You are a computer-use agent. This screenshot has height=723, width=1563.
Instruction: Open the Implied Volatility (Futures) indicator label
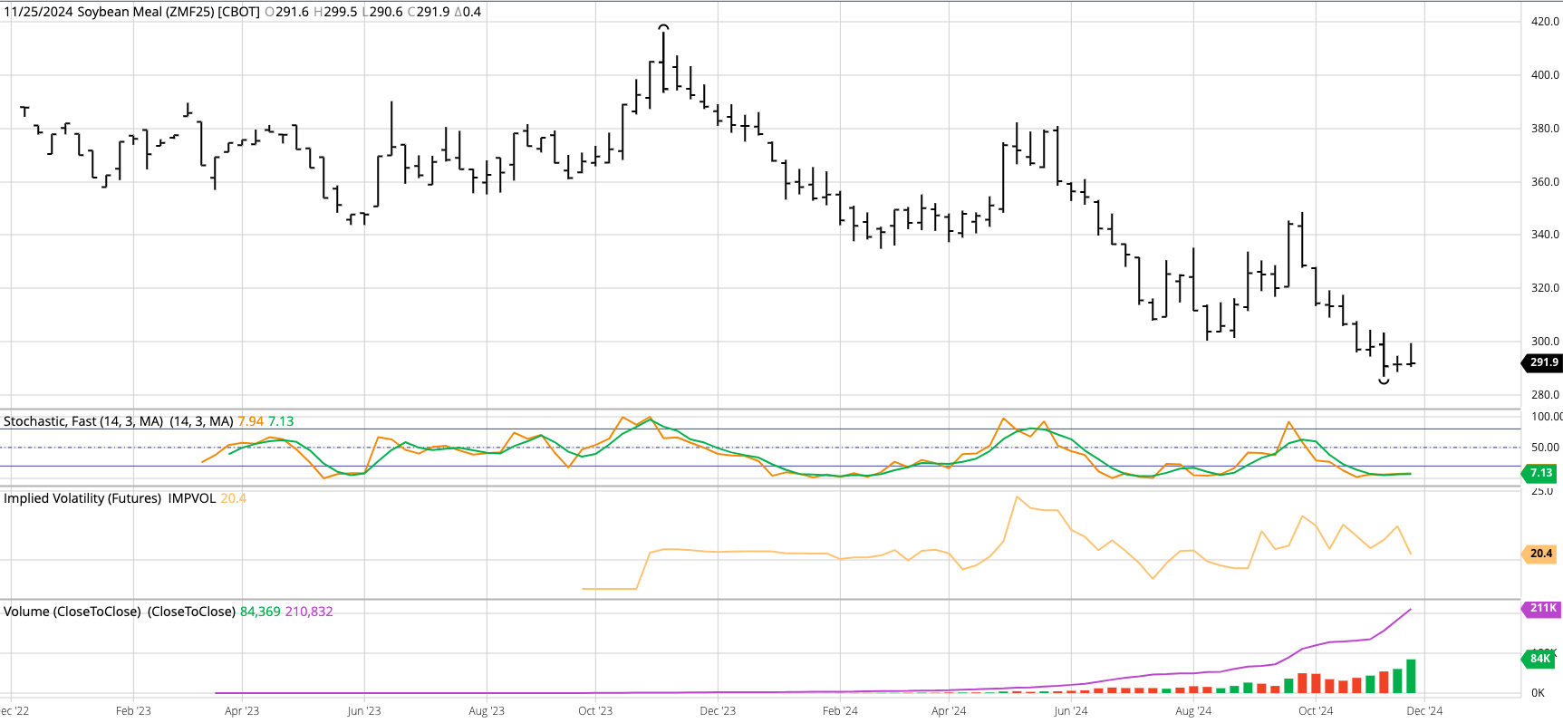[x=82, y=498]
